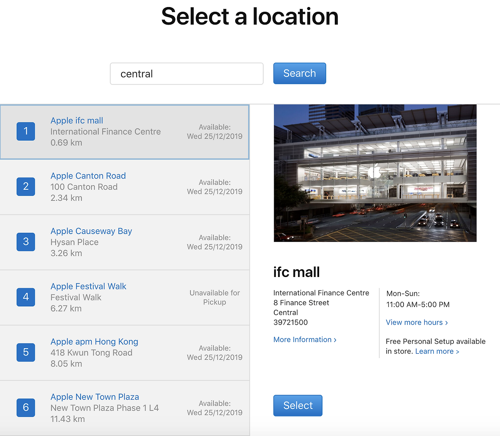The image size is (500, 436).
Task: Open the Apple Canton Road store link
Action: coord(88,176)
